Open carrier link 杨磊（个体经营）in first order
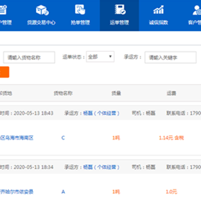The width and height of the screenshot is (201, 201). (x=101, y=113)
